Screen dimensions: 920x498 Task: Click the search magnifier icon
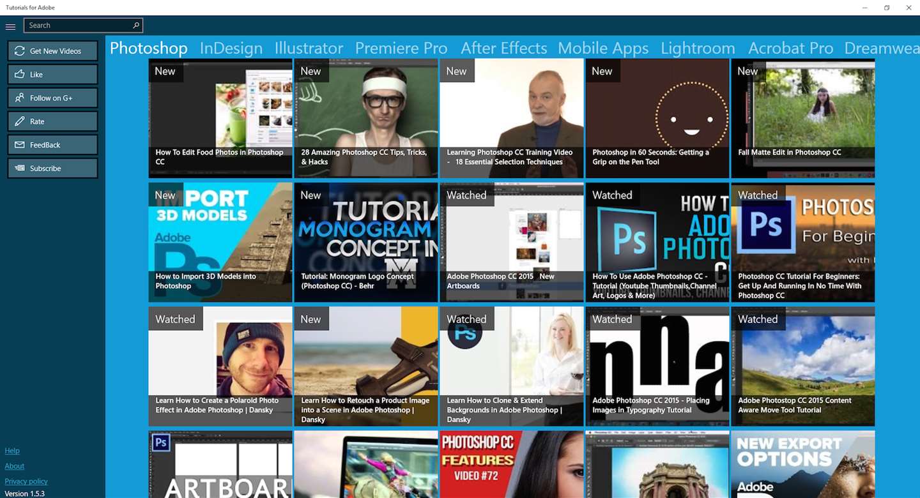point(136,26)
